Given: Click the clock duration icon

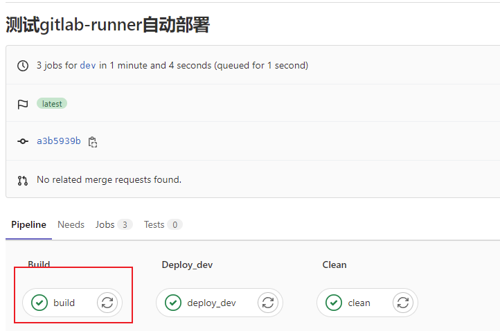Looking at the screenshot, I should [23, 66].
